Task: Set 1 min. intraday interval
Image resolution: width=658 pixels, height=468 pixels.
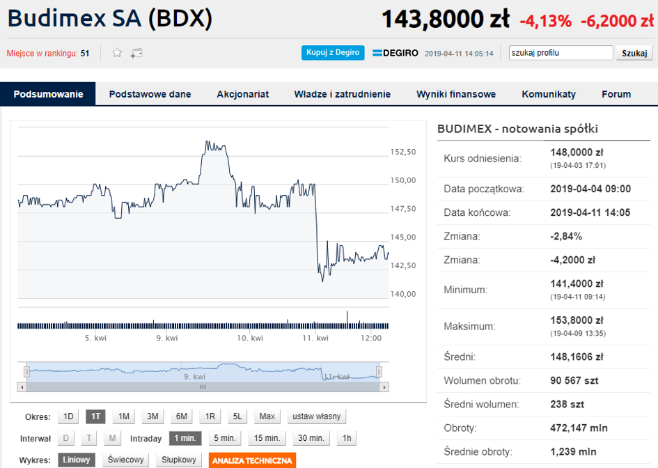Action: [x=185, y=438]
